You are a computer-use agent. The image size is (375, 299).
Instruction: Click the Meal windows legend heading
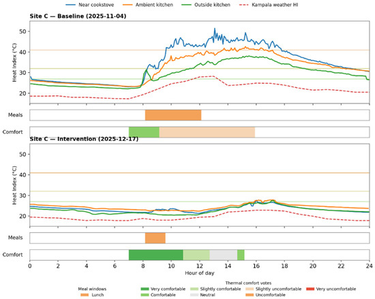point(92,289)
